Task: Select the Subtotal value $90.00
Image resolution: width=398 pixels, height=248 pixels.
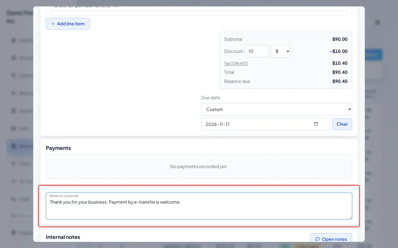Action: click(340, 39)
